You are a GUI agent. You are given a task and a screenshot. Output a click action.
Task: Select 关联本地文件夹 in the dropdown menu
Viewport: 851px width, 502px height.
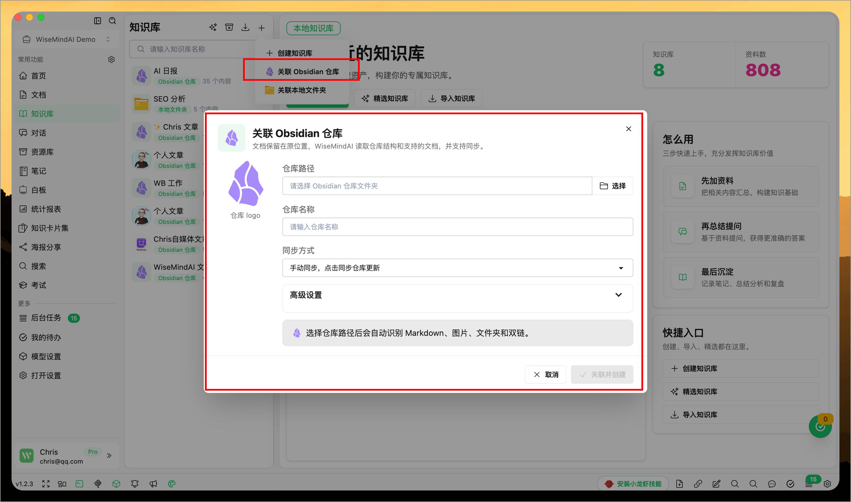(301, 90)
